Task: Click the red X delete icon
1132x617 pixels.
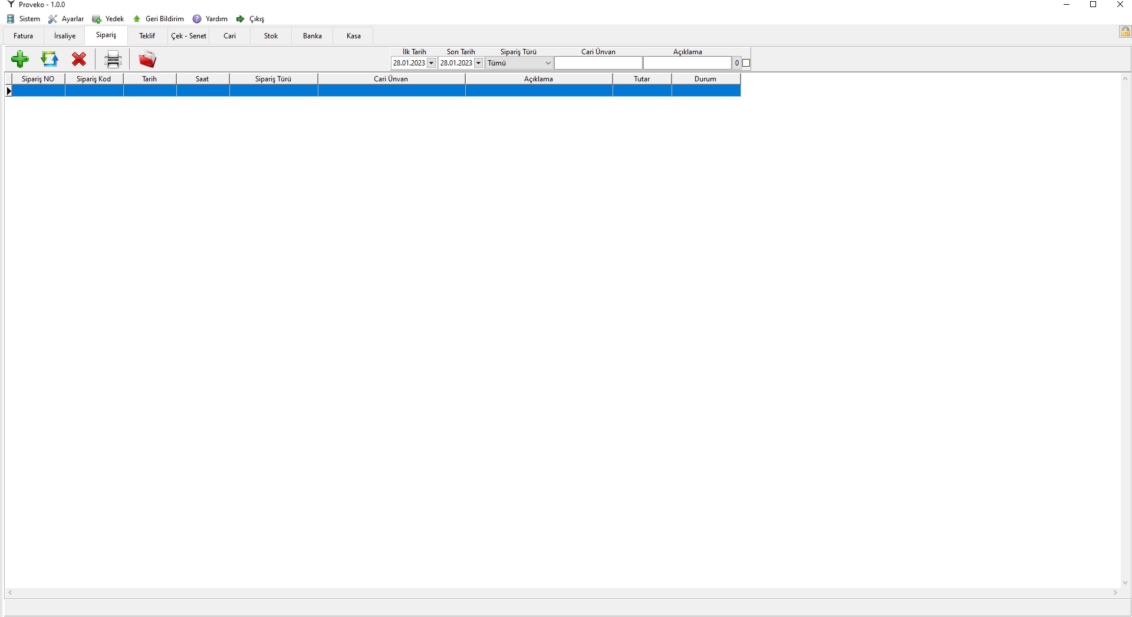Action: pos(79,60)
